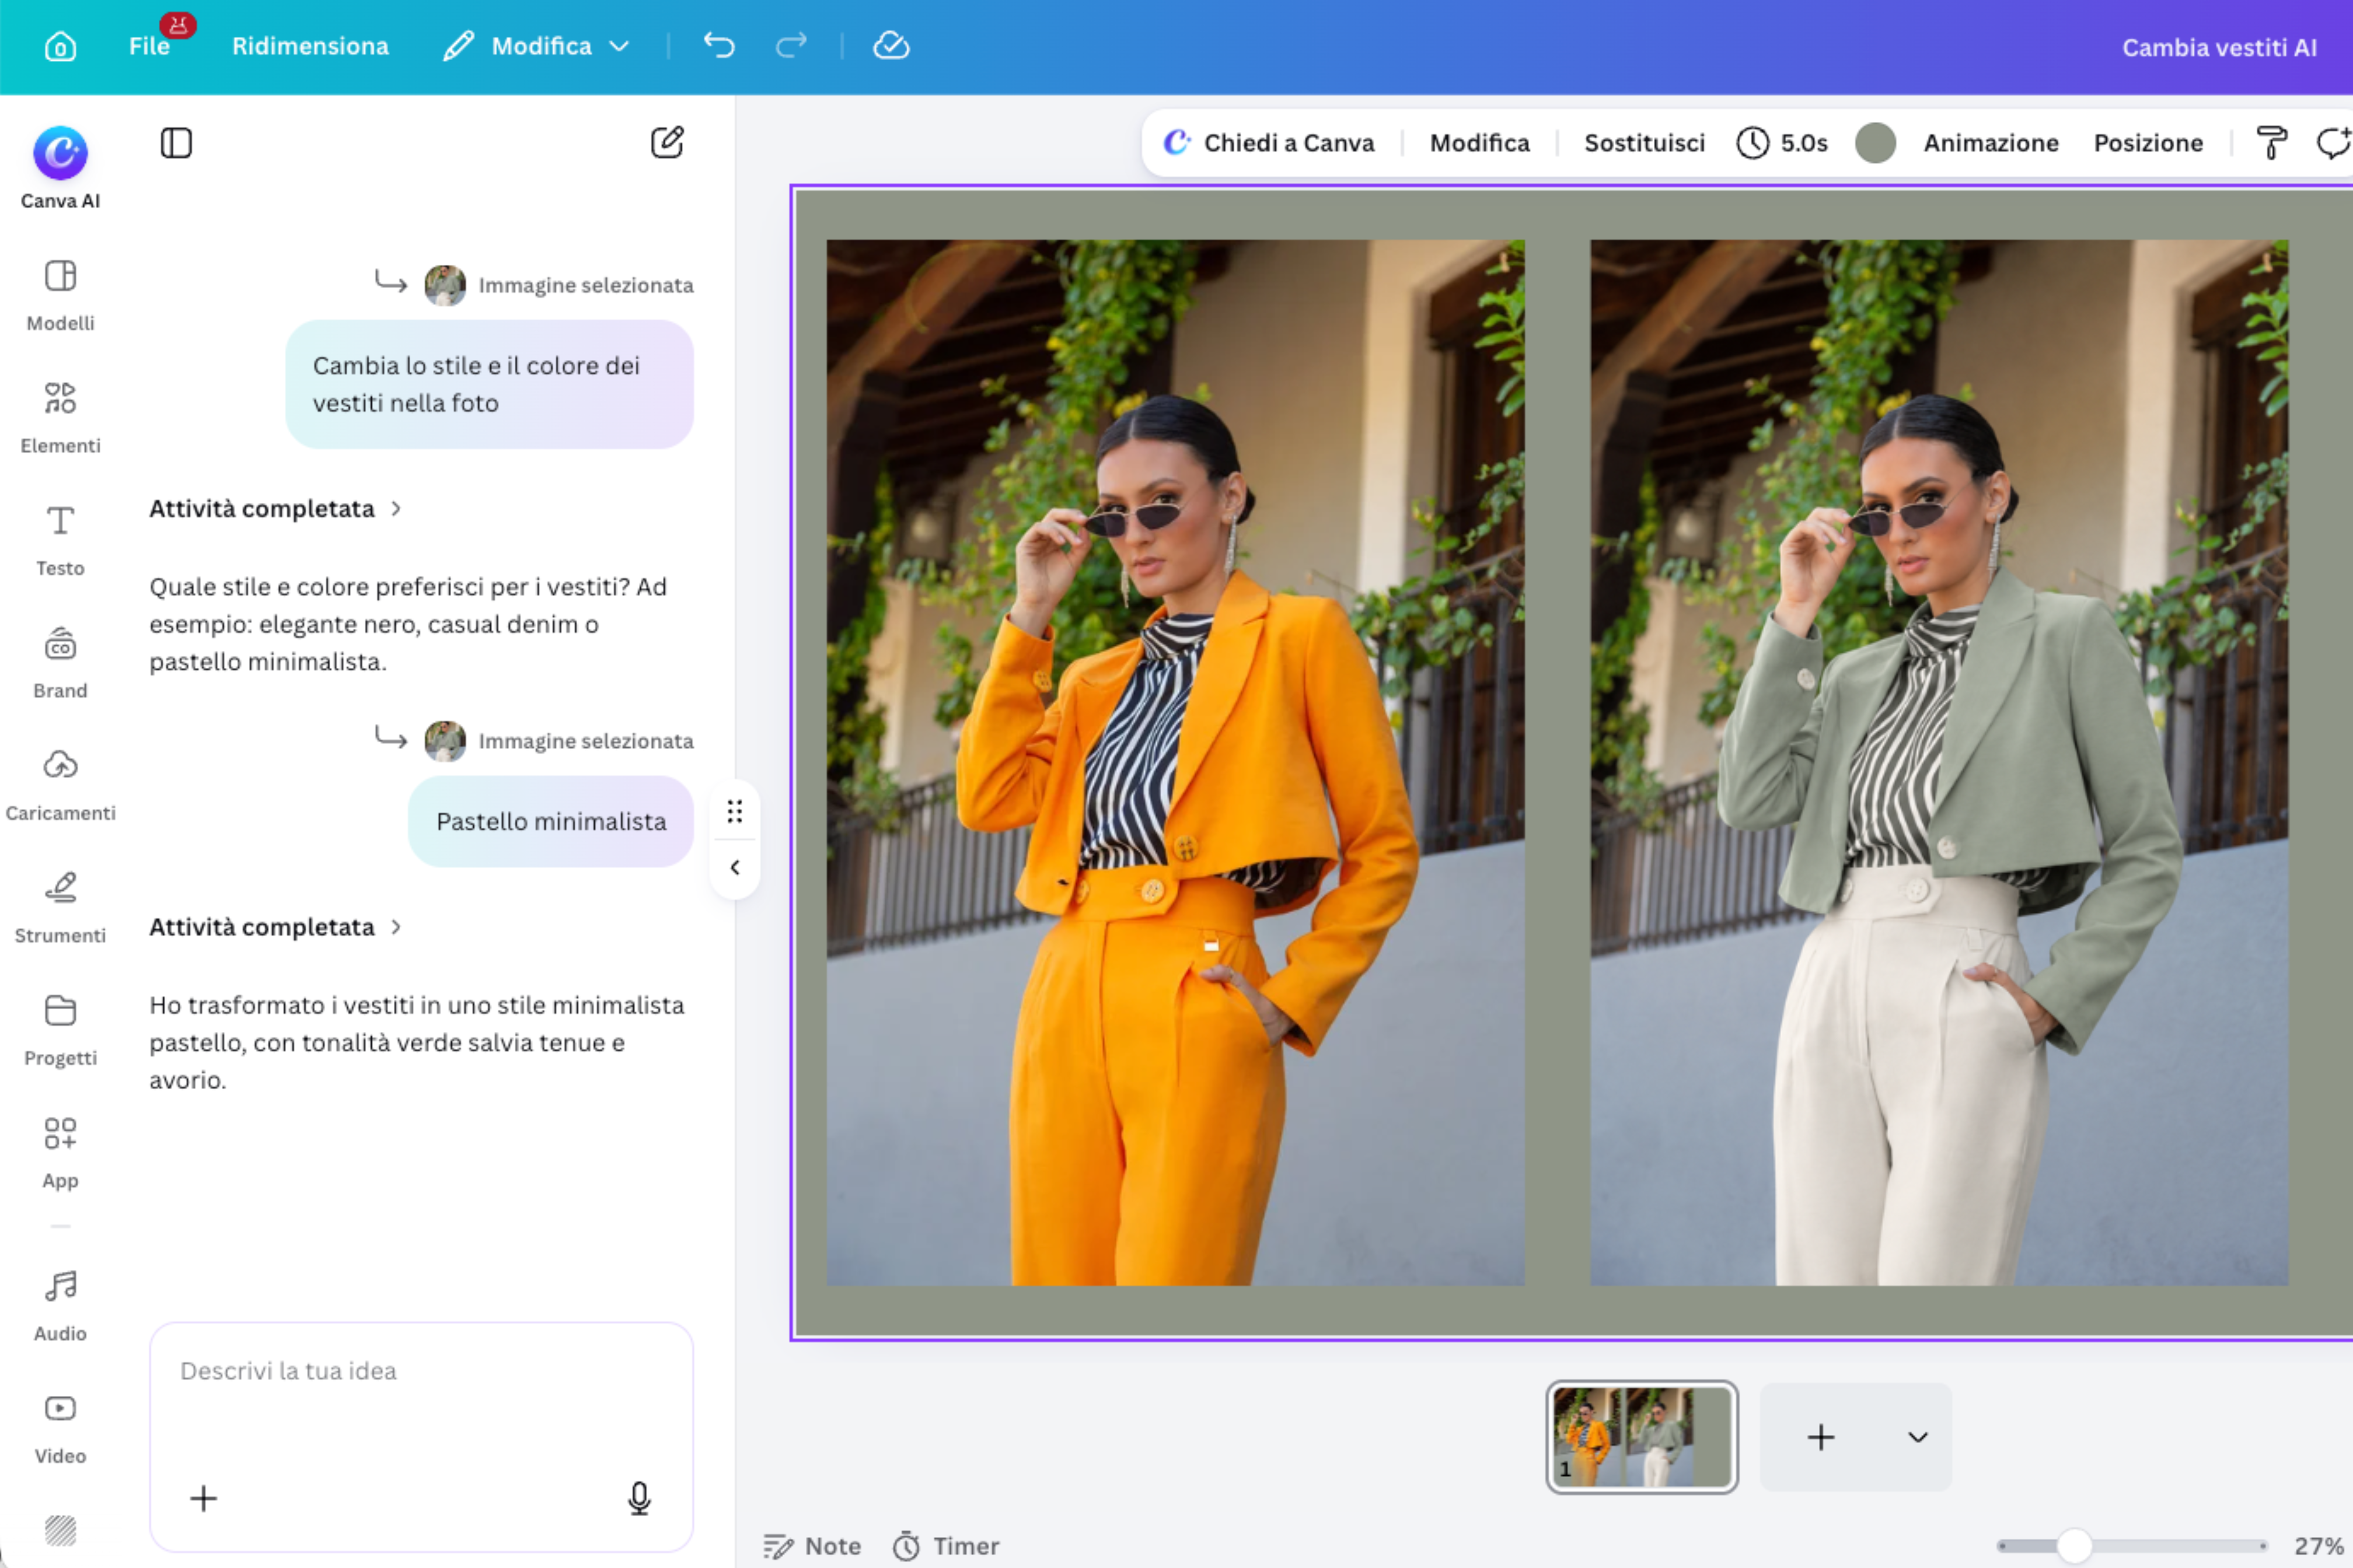Open the Elementi panel
This screenshot has width=2353, height=1568.
point(60,417)
